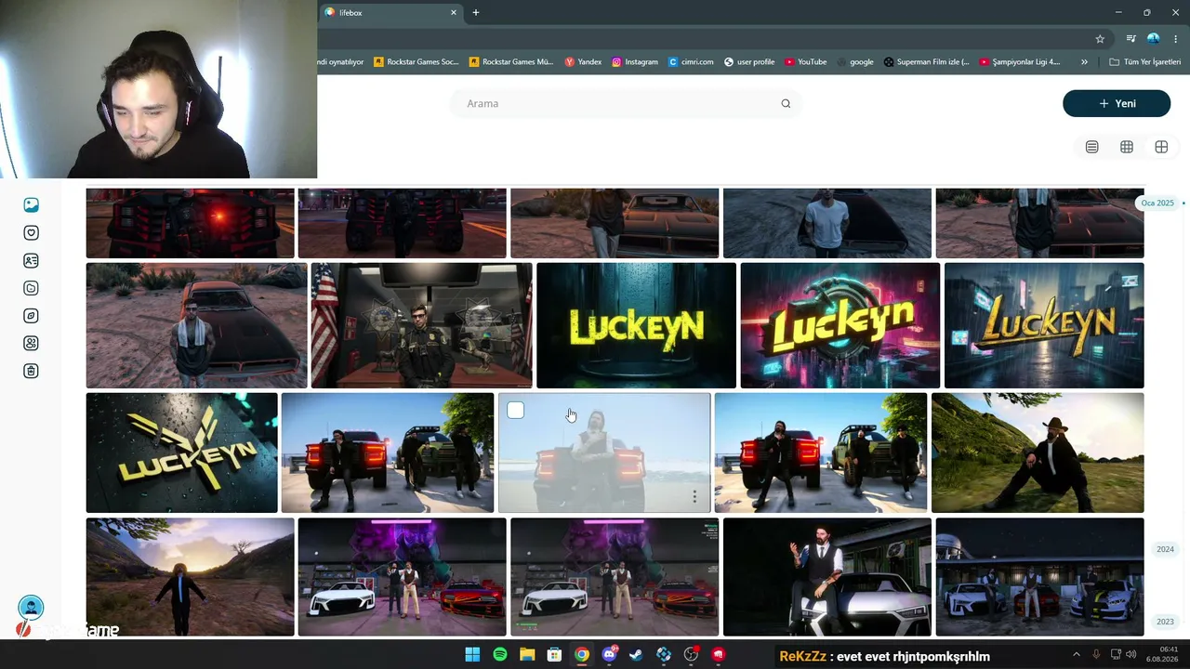This screenshot has height=669, width=1190.
Task: Switch to small grid view layout
Action: tap(1127, 147)
